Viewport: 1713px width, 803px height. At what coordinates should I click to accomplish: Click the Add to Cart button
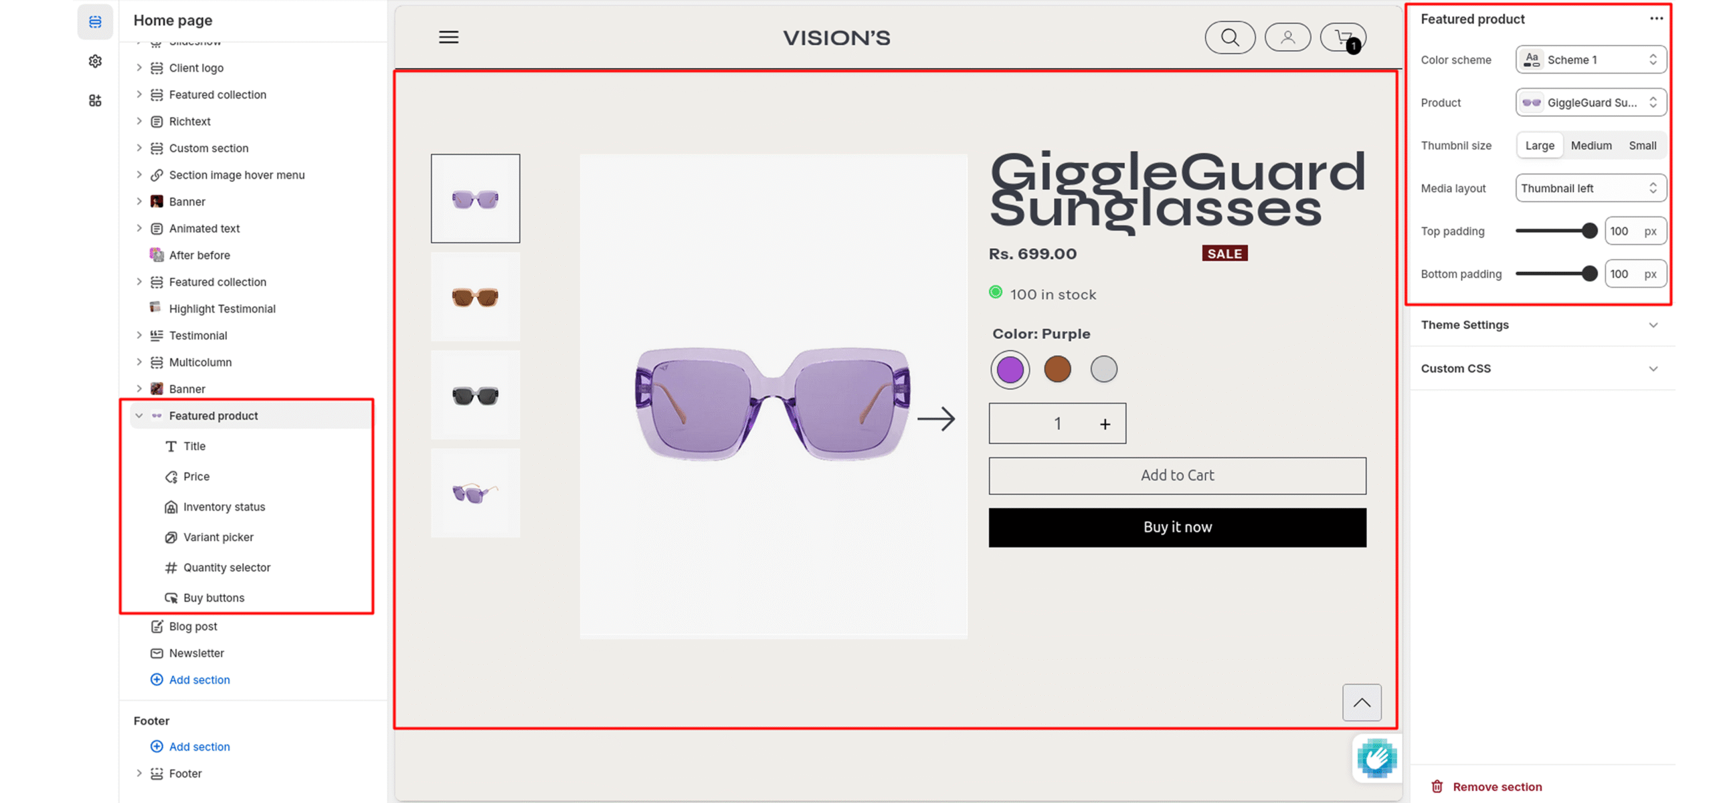coord(1177,475)
